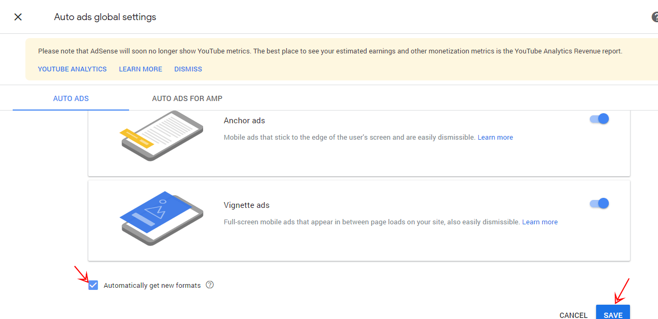Open Learn more for Vignette ads

[x=540, y=222]
